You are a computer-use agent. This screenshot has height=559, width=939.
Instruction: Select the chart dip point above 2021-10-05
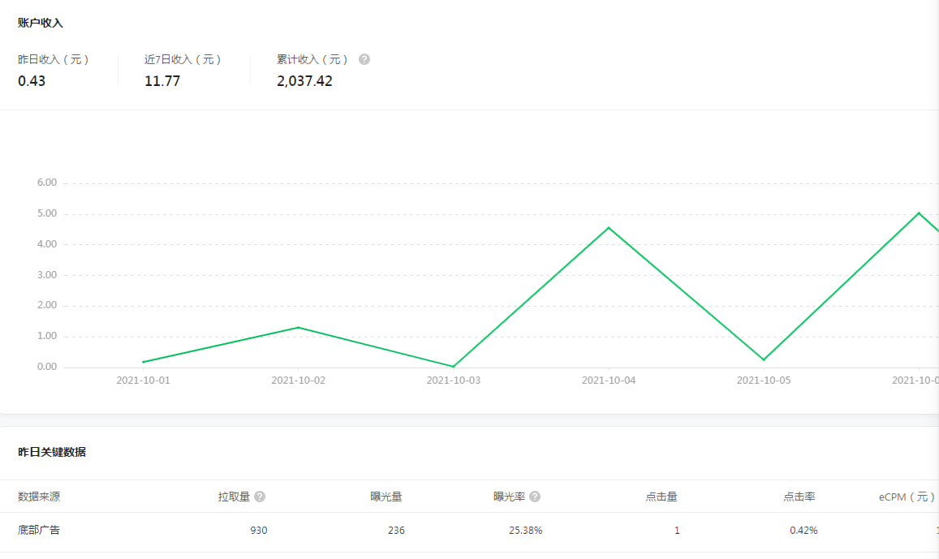click(764, 360)
